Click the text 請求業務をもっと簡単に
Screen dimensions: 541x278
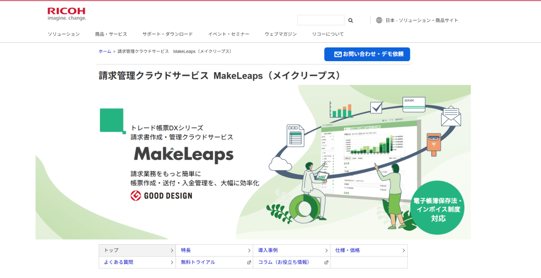(x=165, y=174)
